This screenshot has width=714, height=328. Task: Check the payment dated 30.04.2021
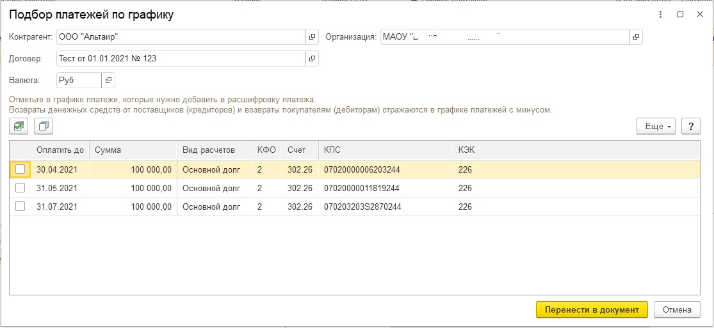(x=20, y=169)
